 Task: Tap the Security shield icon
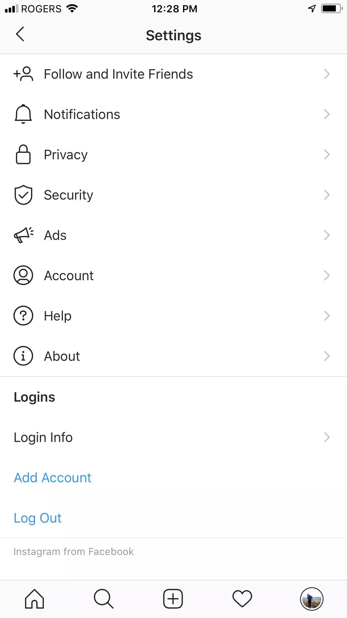[23, 195]
